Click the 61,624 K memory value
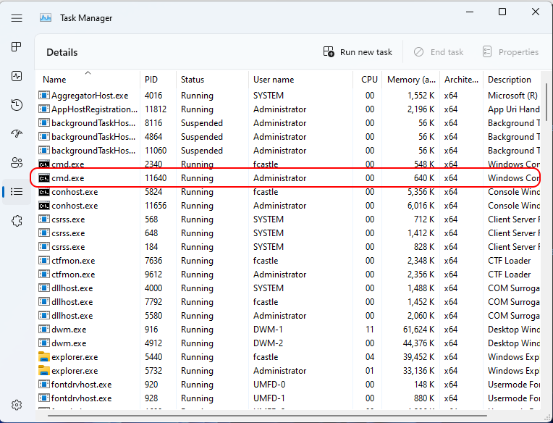553x423 pixels. click(x=418, y=330)
